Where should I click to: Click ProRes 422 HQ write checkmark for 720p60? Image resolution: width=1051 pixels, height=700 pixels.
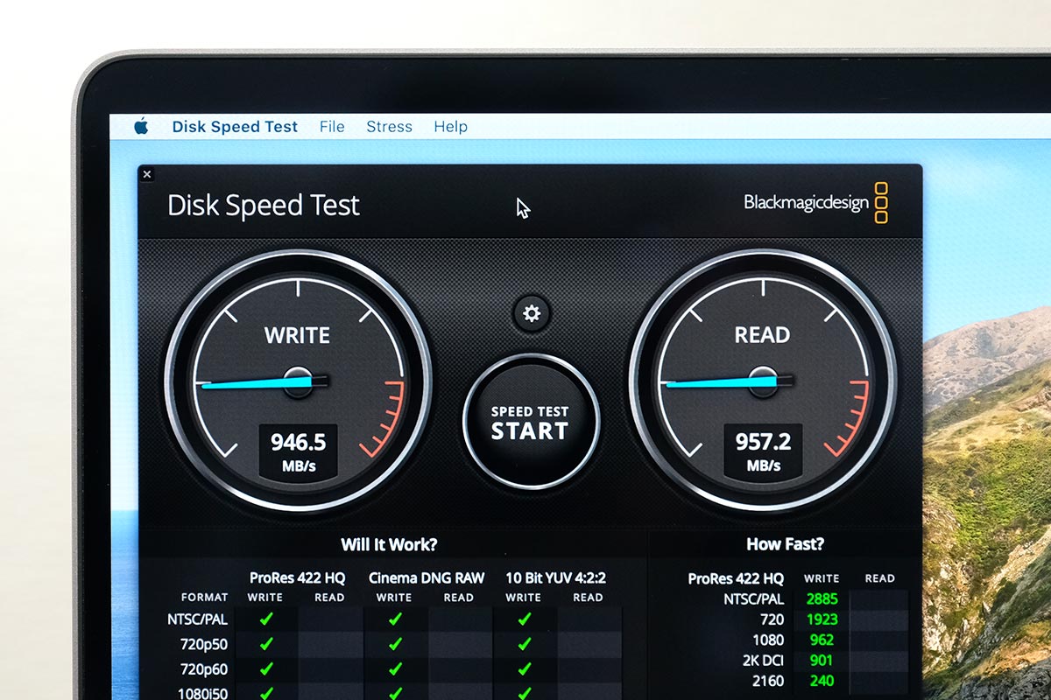(266, 668)
